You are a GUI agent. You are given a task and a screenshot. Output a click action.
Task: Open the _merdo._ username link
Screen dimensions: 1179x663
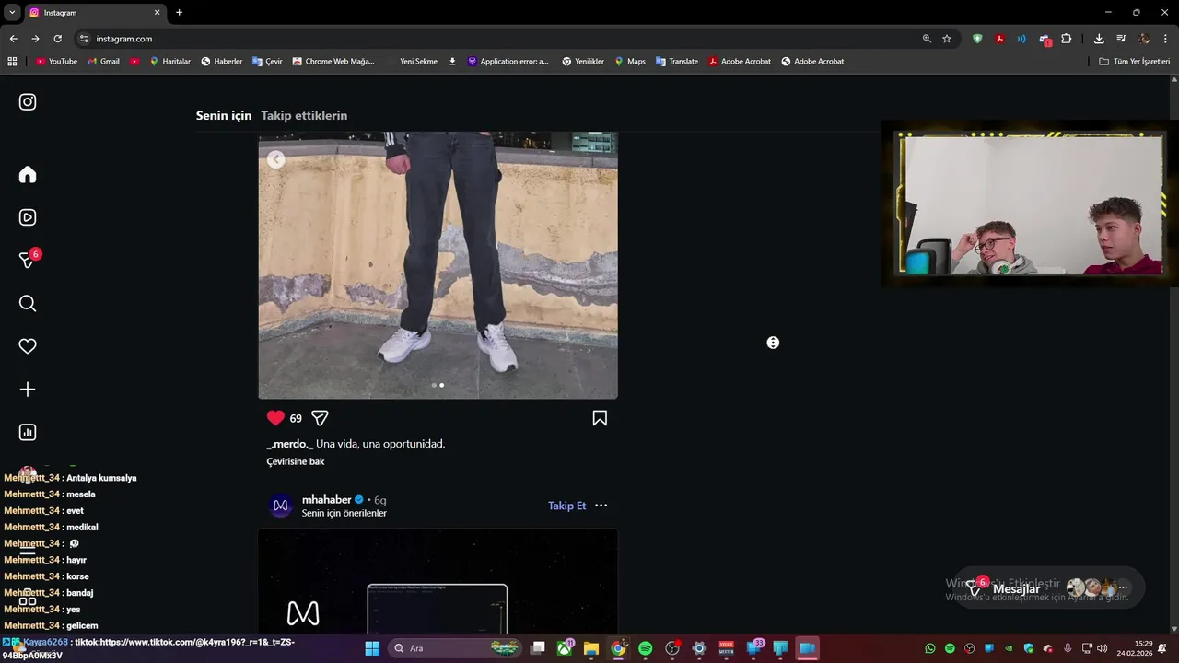point(289,444)
